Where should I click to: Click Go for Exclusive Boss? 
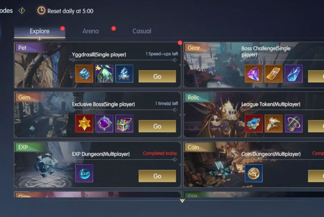coord(157,126)
